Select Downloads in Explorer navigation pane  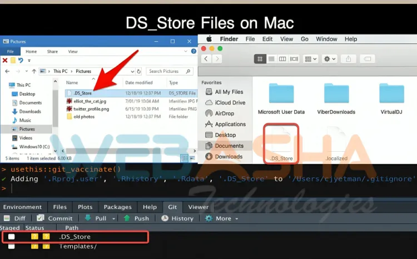tap(27, 111)
